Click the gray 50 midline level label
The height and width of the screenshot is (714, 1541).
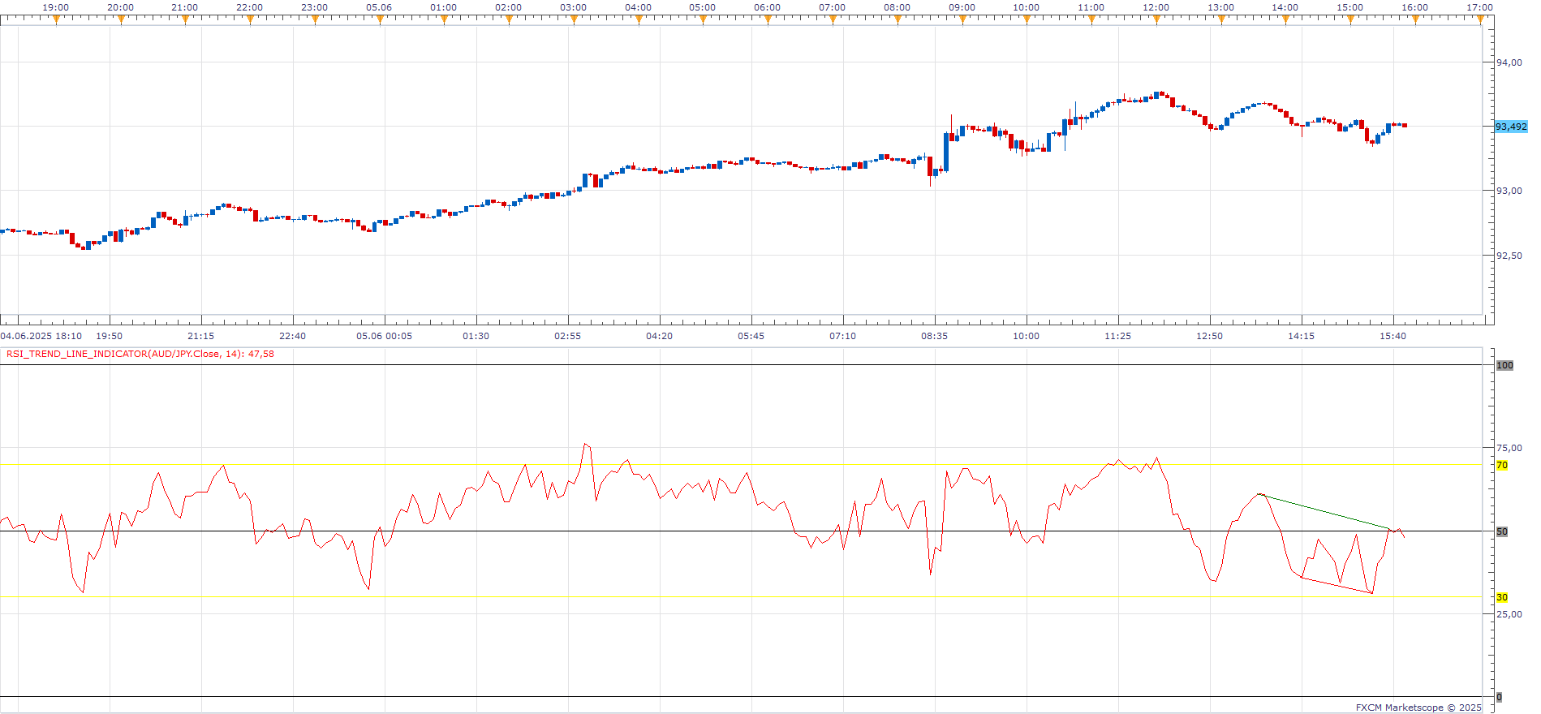pos(1502,531)
